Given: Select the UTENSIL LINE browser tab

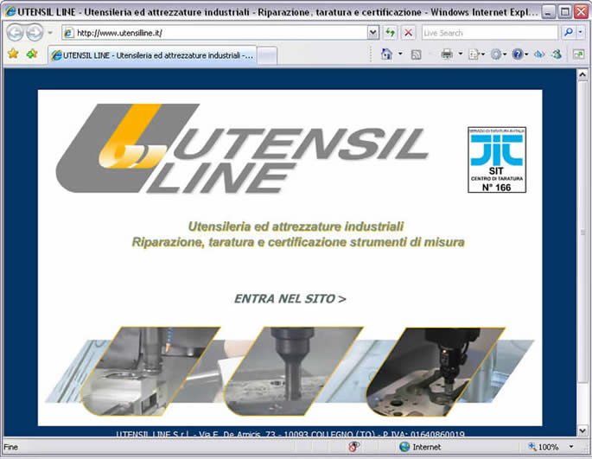Looking at the screenshot, I should point(151,54).
